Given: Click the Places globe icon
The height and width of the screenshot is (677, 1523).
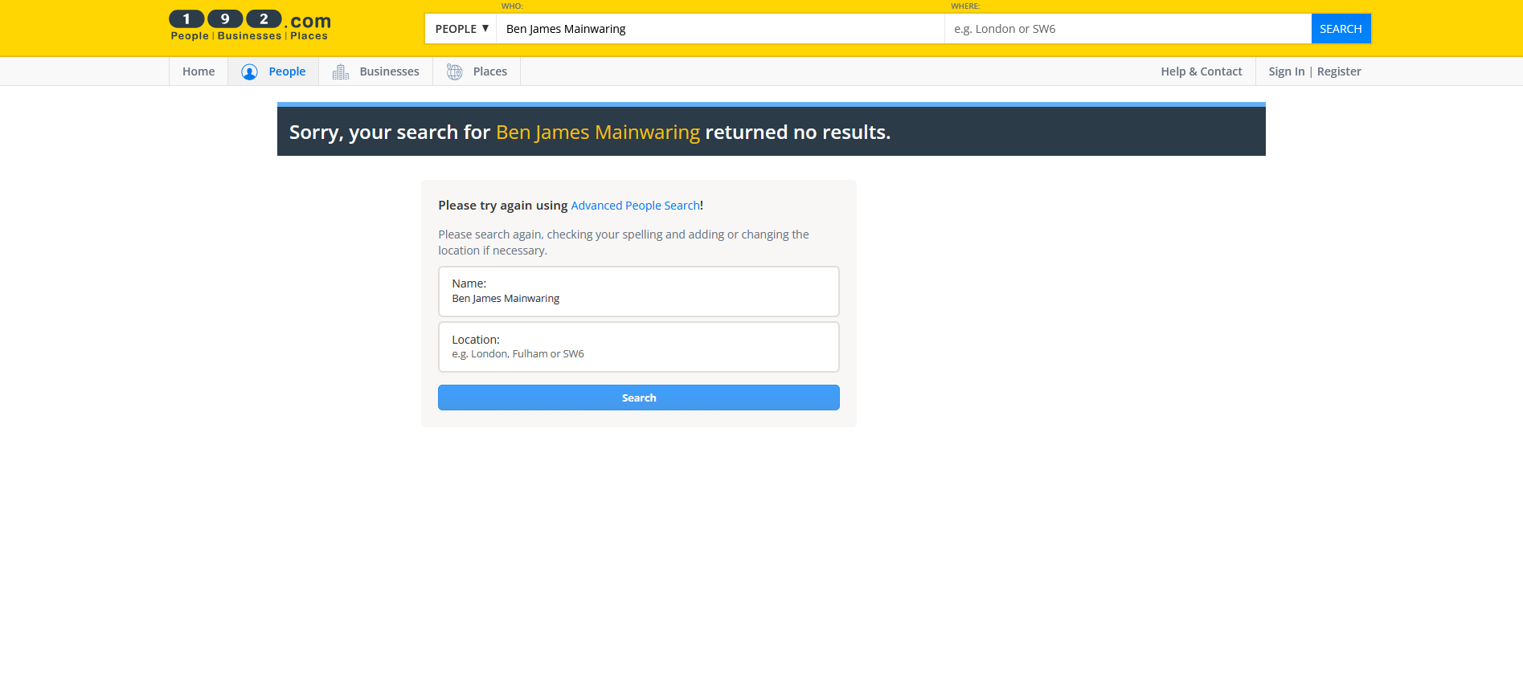Looking at the screenshot, I should 454,72.
